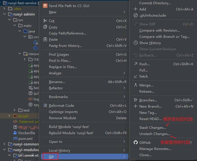Click the java source folder icon
The image size is (197, 161).
pos(25,31)
